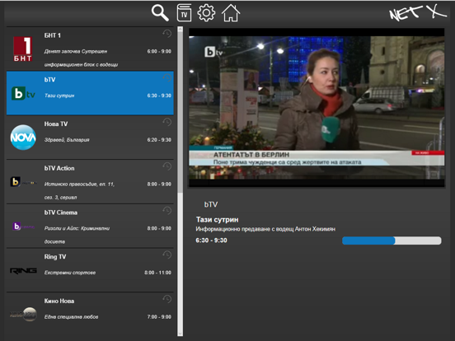The height and width of the screenshot is (341, 455).
Task: Click the Кино Нова channel logo
Action: [23, 315]
